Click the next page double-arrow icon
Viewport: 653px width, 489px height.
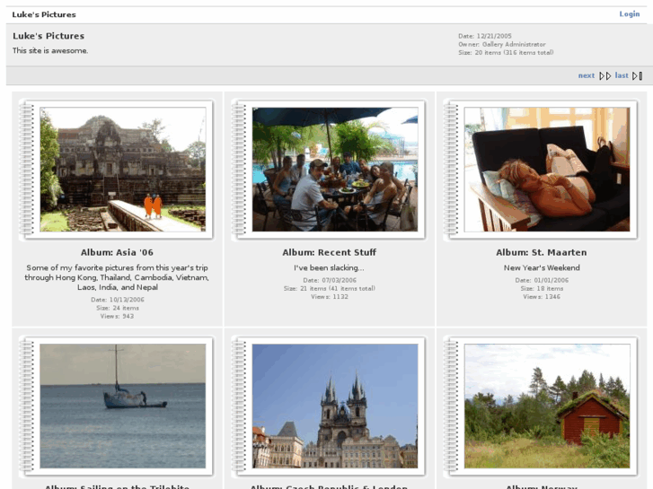pos(605,75)
